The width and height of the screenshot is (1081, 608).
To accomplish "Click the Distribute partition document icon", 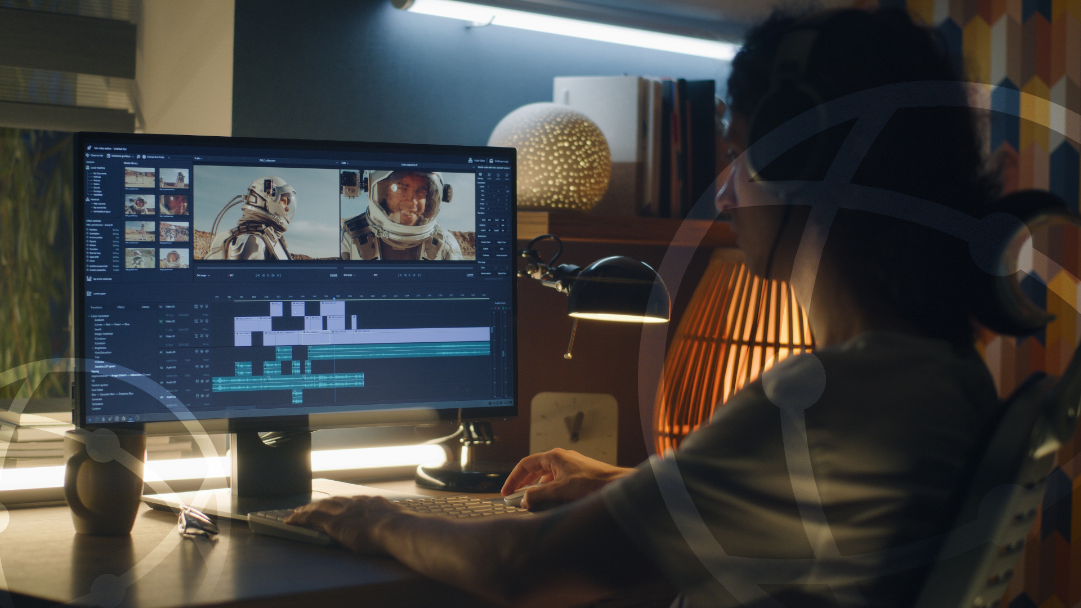I will coord(108,156).
